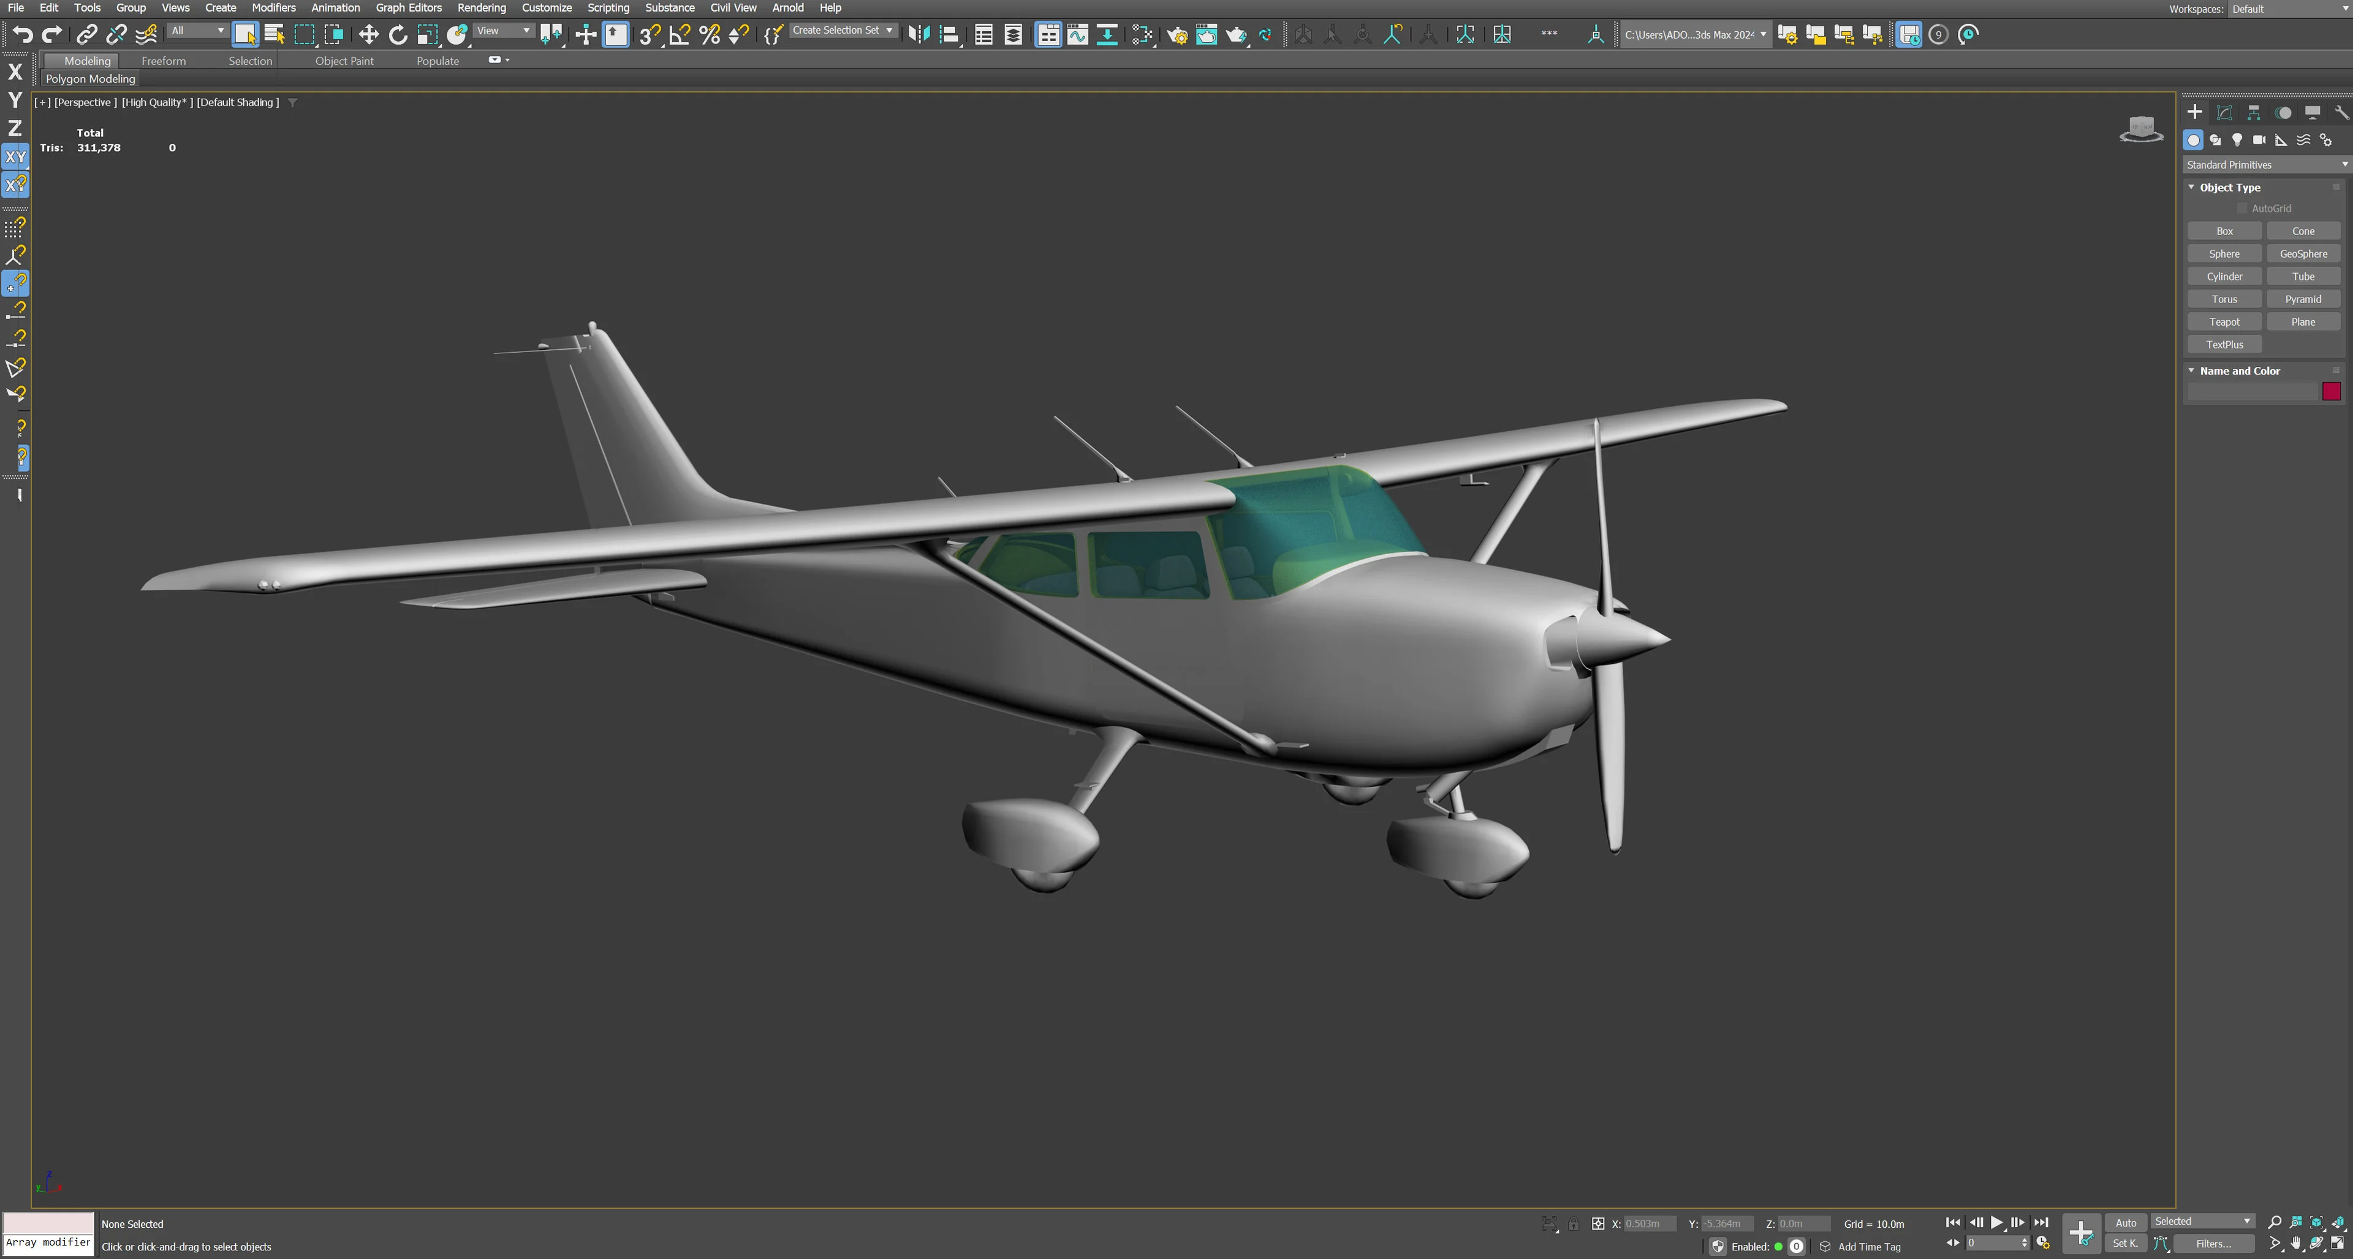The width and height of the screenshot is (2353, 1259).
Task: Open Time Configuration icon
Action: (x=2044, y=1244)
